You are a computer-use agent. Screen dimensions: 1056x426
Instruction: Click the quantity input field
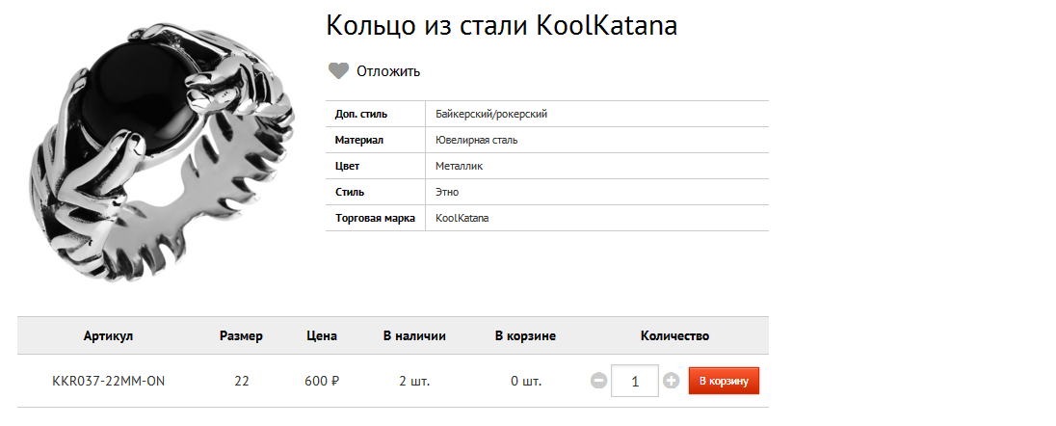pyautogui.click(x=635, y=381)
